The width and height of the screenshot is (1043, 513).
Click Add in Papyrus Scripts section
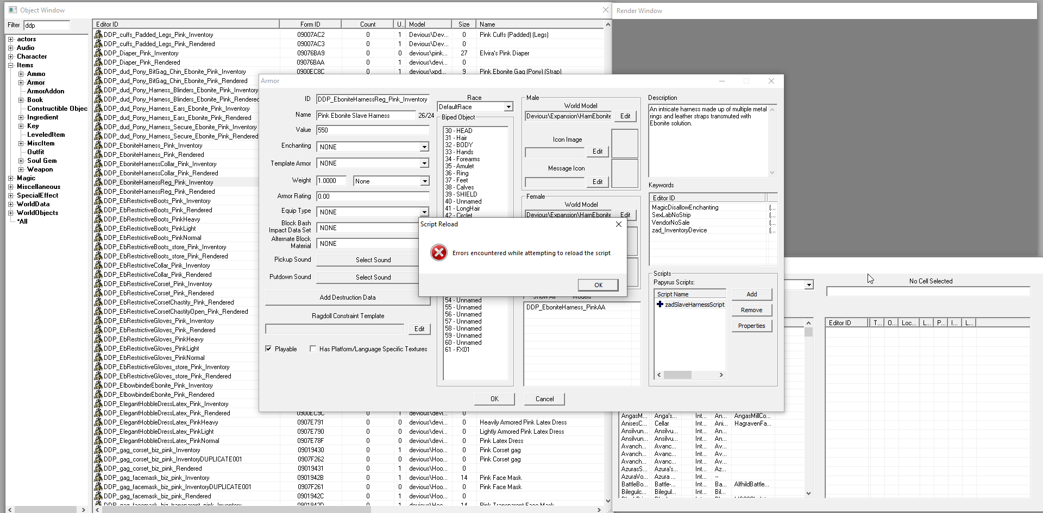(752, 294)
